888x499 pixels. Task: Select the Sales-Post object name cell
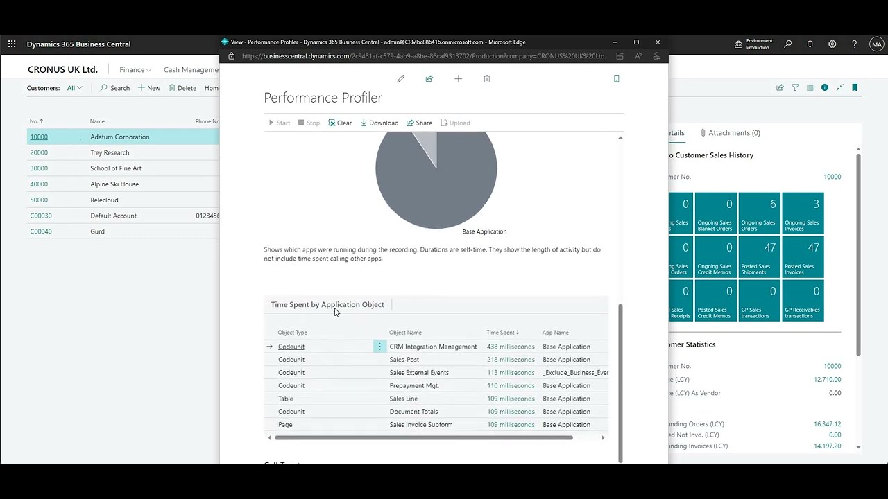[404, 360]
